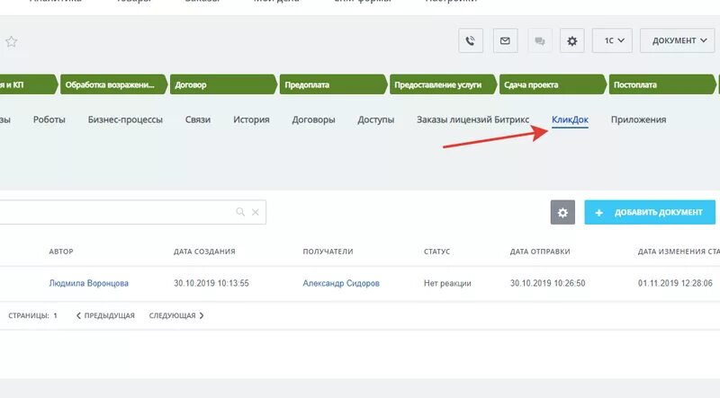Open Заказы лицензий Битрикс tab

[x=473, y=119]
